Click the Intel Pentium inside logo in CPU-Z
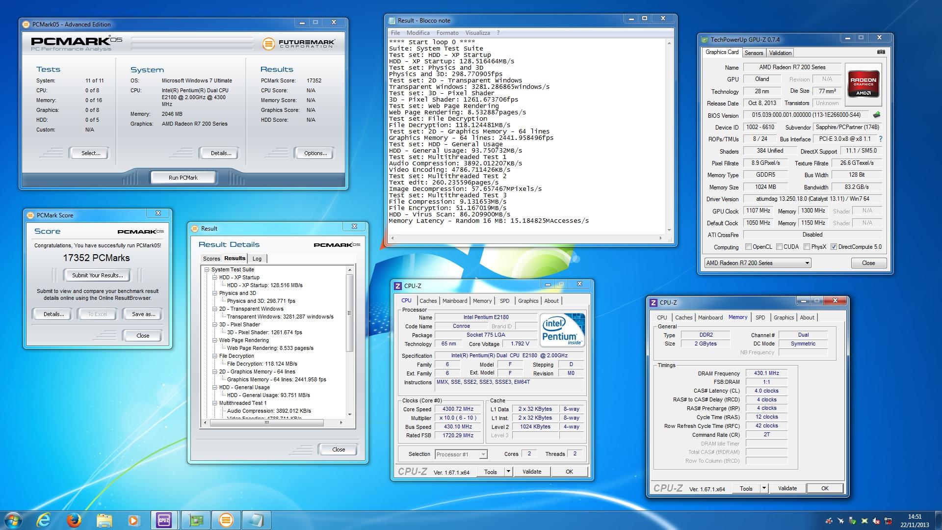The image size is (942, 530). point(562,330)
